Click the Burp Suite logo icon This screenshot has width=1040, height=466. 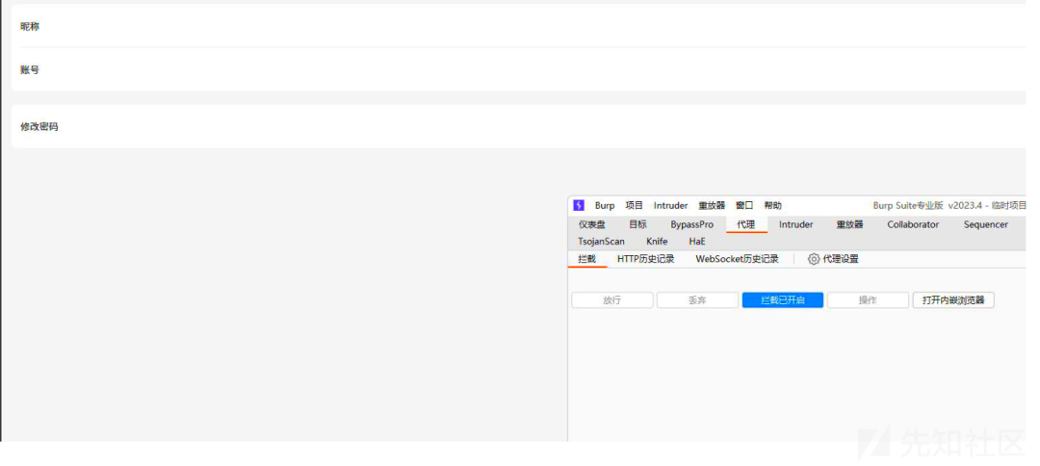(579, 205)
